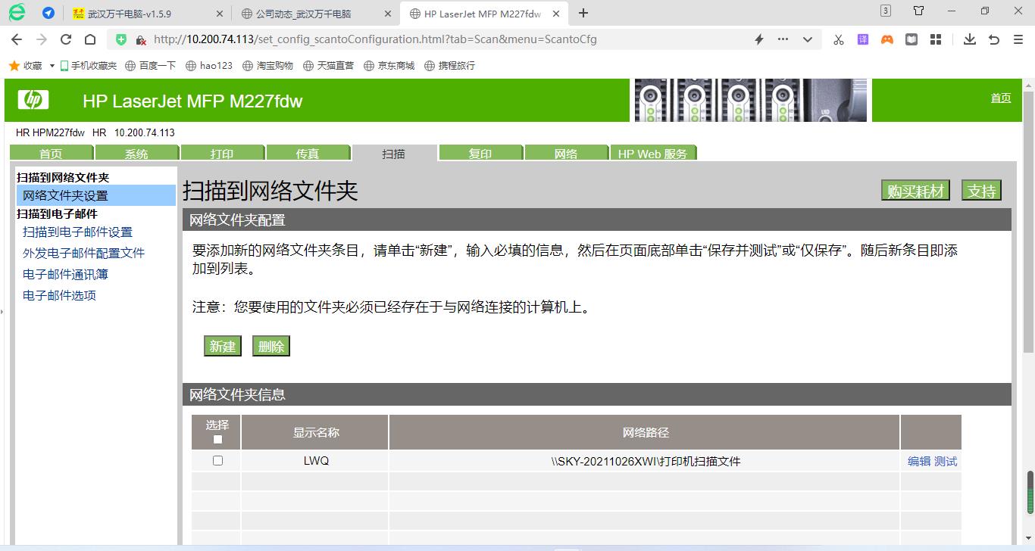Click the HP logo in the header
This screenshot has height=551, width=1035.
33,100
